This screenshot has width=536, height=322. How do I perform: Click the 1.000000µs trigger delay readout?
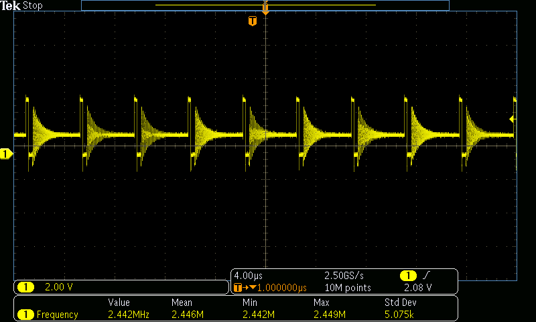point(282,288)
